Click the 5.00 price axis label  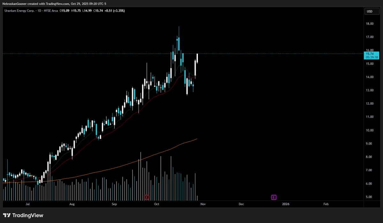[370, 197]
